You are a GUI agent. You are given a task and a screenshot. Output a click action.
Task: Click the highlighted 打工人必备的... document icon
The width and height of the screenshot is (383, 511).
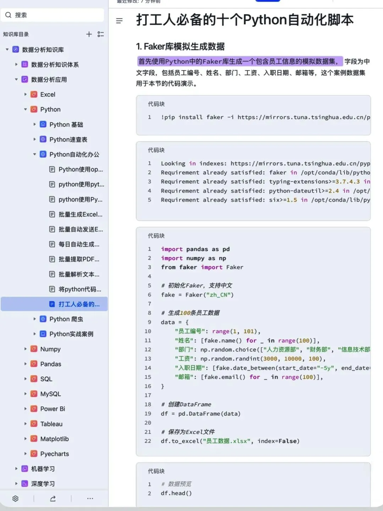(x=52, y=304)
